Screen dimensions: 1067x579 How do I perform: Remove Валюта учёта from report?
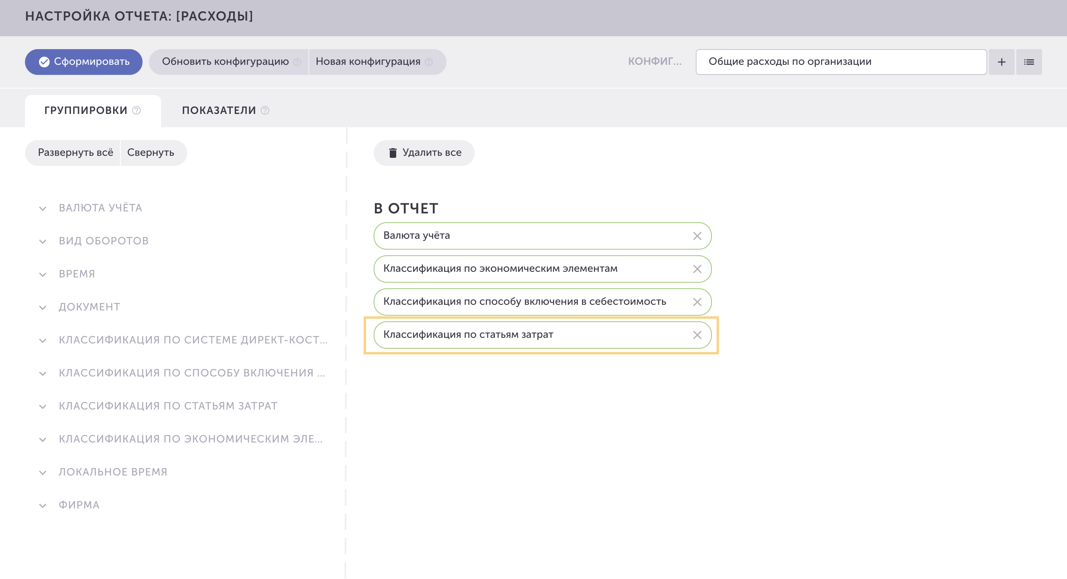click(697, 236)
